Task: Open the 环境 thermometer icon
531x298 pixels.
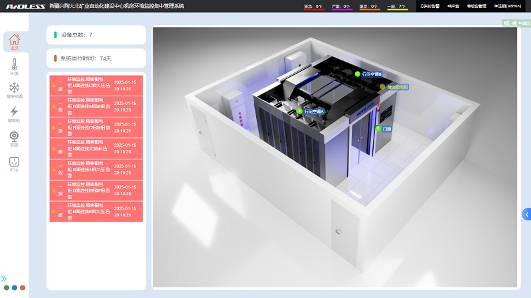Action: (14, 66)
